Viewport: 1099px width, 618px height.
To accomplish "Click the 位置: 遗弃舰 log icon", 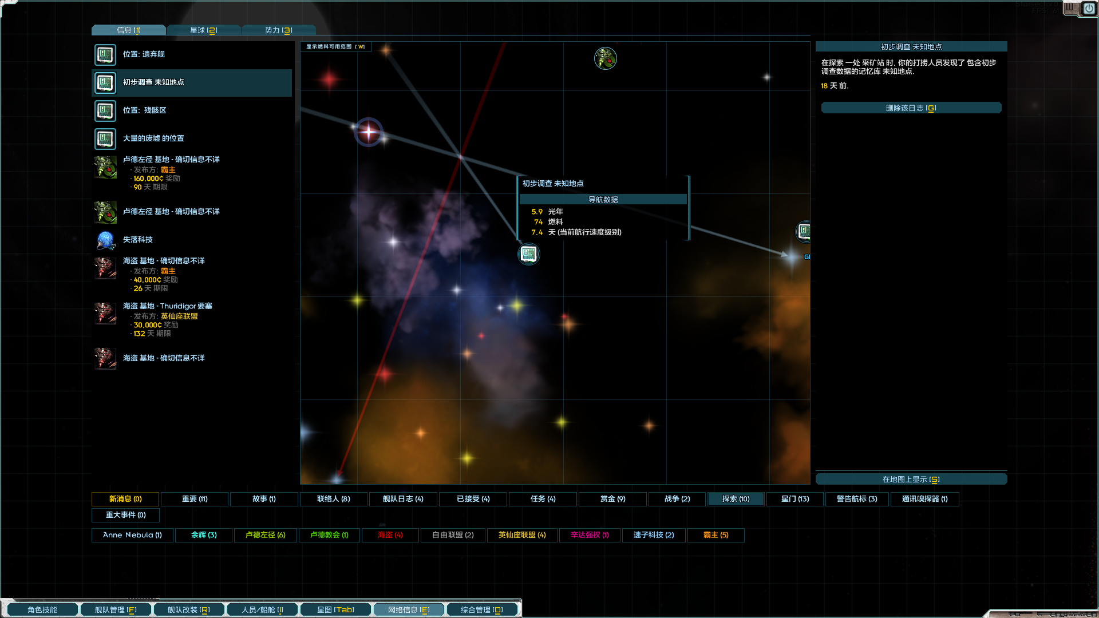I will 105,55.
